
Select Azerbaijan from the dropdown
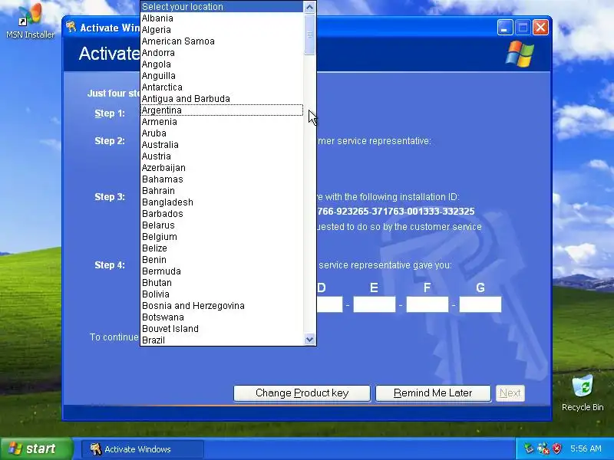222,168
